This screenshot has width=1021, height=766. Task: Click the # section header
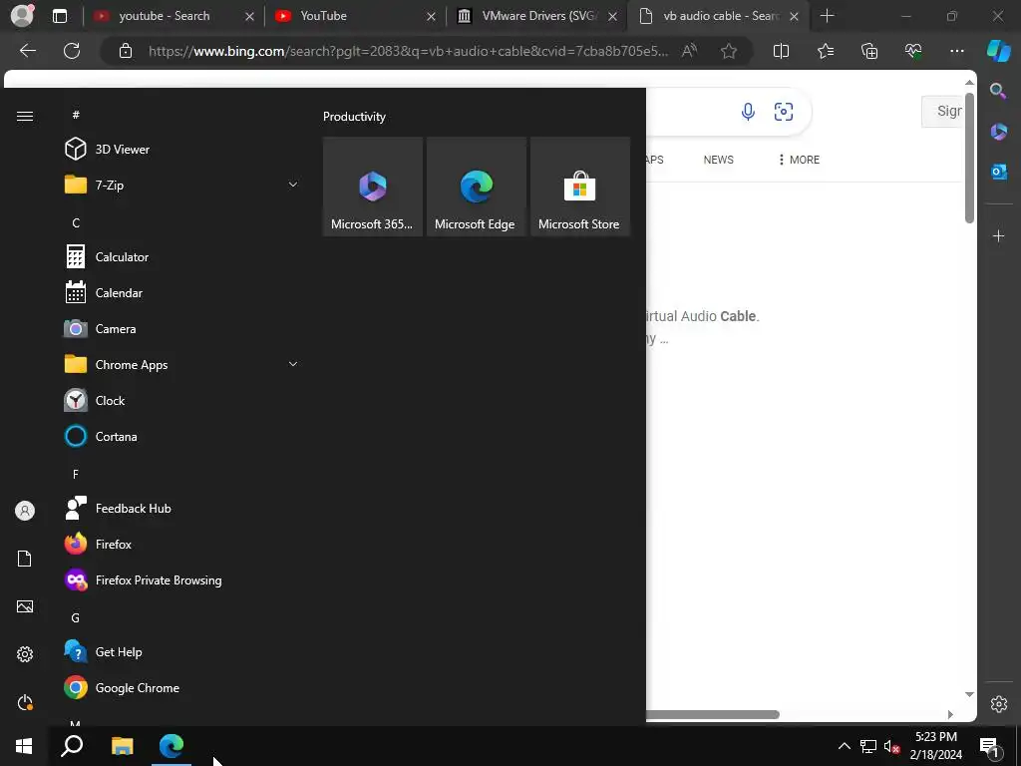(x=76, y=115)
